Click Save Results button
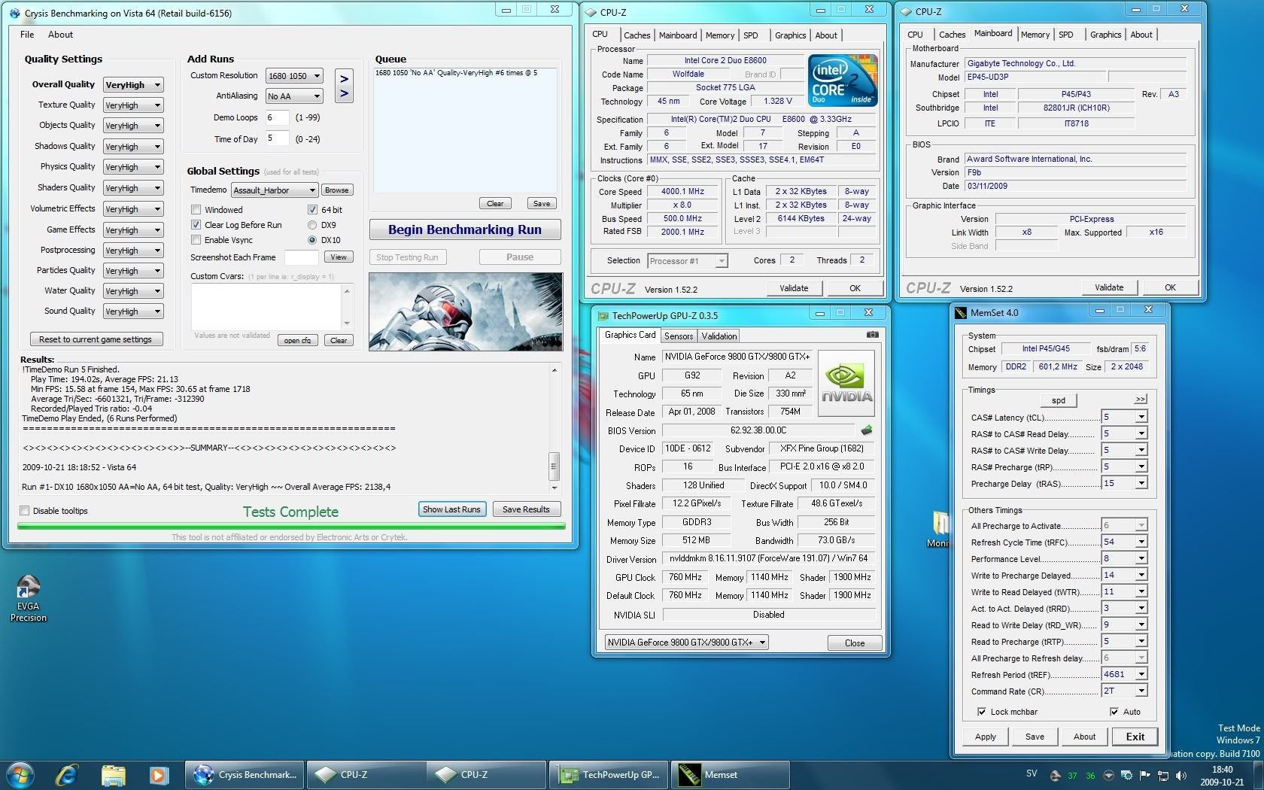The width and height of the screenshot is (1264, 790). click(526, 509)
